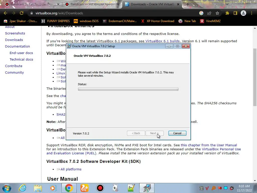View site info via the lock icon
Viewport: 257px width, 193px height.
[x=32, y=13]
